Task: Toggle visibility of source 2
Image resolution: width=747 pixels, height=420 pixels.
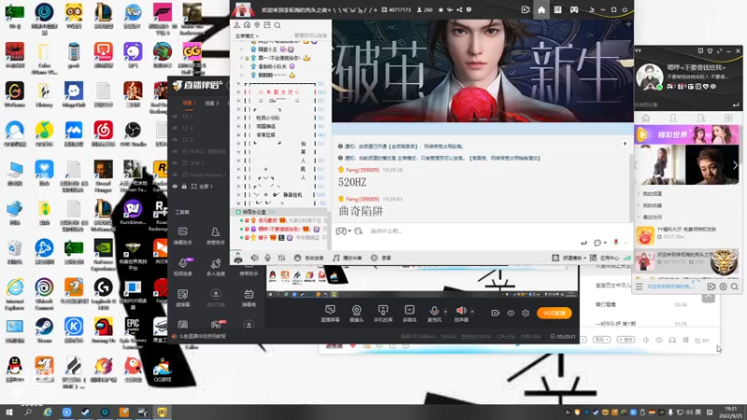Action: pyautogui.click(x=175, y=139)
